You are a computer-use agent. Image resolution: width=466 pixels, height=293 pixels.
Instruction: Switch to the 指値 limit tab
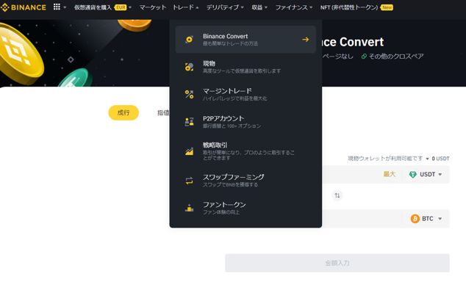point(163,113)
